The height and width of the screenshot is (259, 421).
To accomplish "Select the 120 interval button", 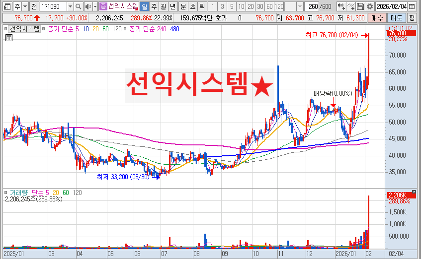I will pyautogui.click(x=279, y=6).
